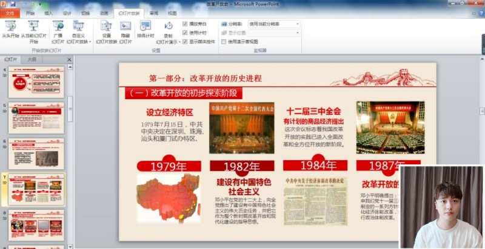Switch to the Home (开始) tab
This screenshot has height=249, width=485.
pos(30,13)
